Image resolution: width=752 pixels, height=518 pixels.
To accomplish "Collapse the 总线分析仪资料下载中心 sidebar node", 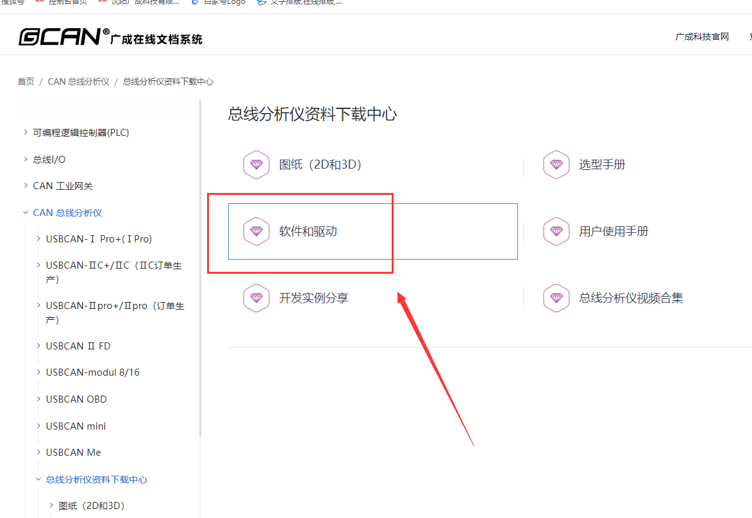I will (38, 480).
